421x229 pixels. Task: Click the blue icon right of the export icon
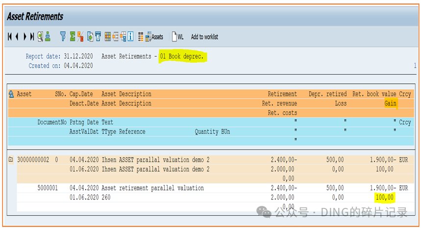(x=98, y=37)
